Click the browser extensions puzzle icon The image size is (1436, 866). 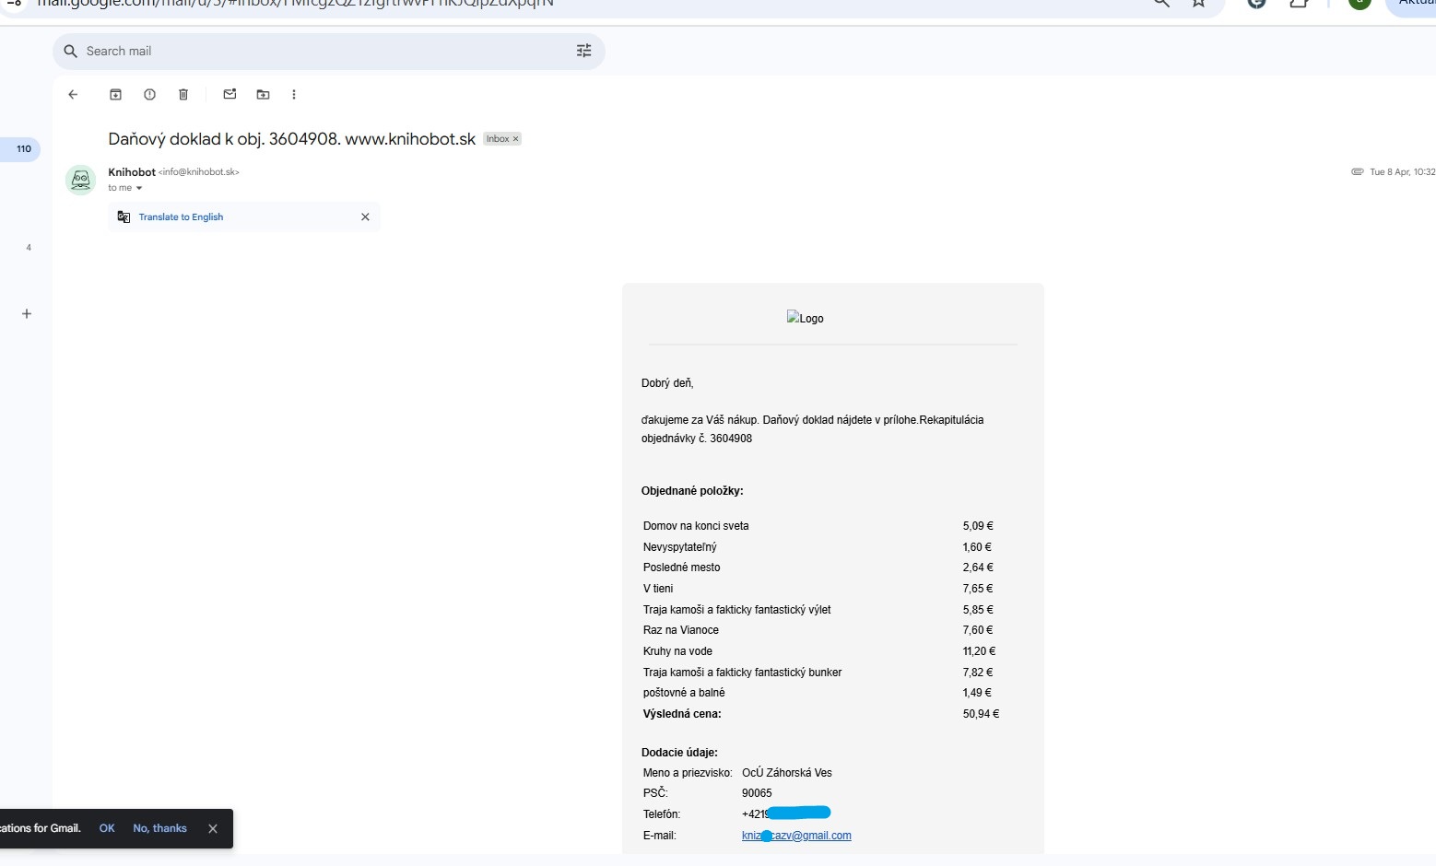(1299, 3)
